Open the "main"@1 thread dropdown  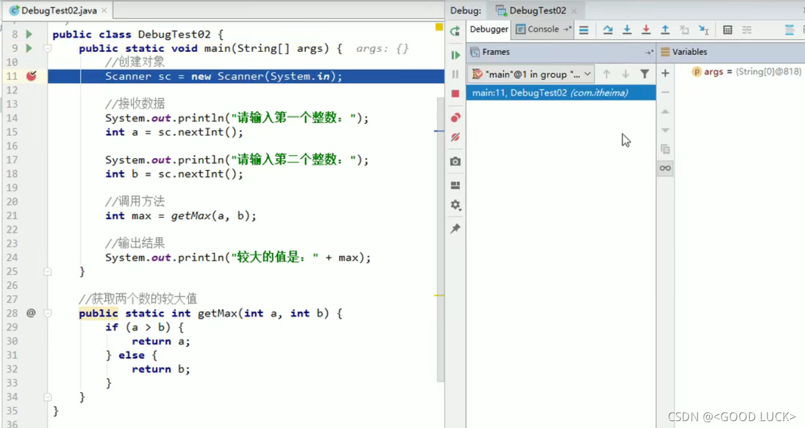pos(531,74)
